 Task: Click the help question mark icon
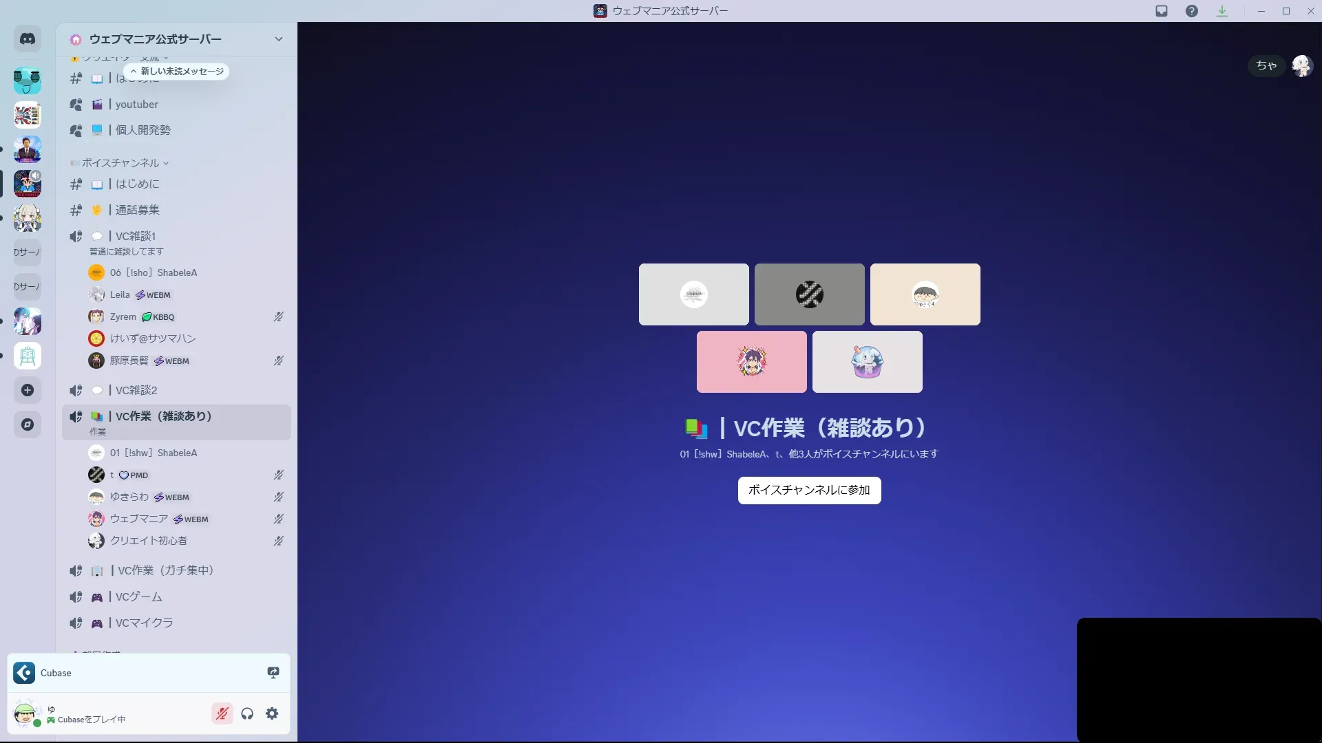(x=1192, y=11)
